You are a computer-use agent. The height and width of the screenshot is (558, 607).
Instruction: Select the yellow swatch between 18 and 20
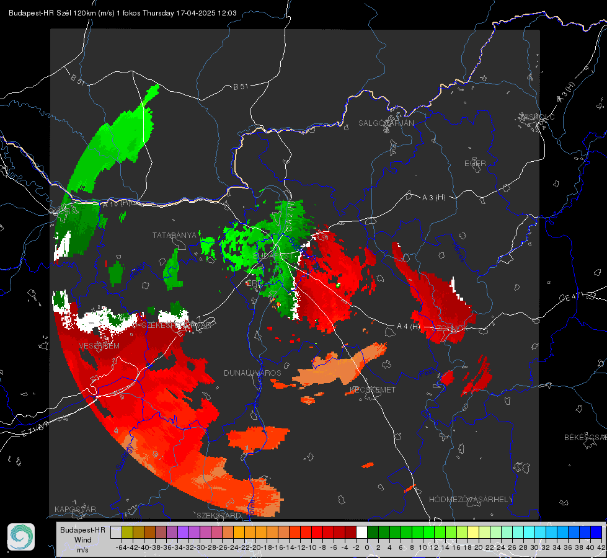[473, 532]
